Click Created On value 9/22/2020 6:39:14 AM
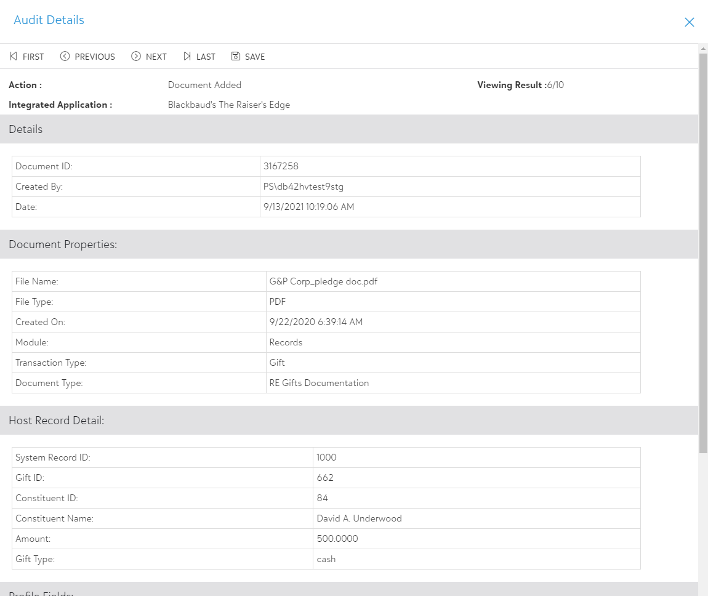This screenshot has width=708, height=596. click(x=316, y=322)
